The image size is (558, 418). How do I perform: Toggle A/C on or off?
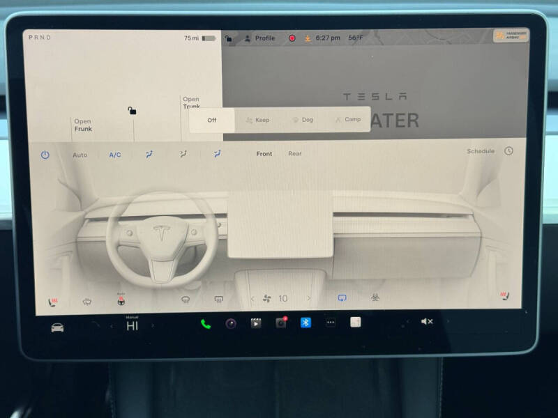coord(114,154)
